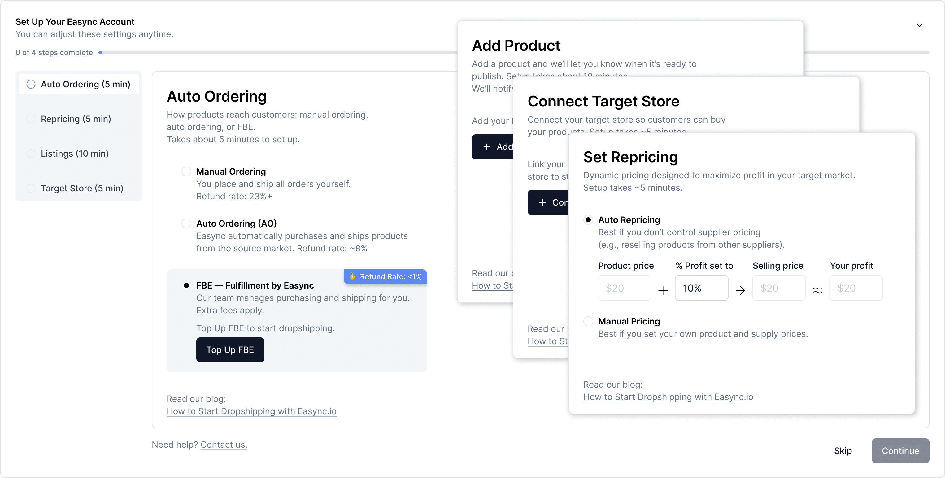The image size is (945, 478).
Task: Choose the Auto Ordering (AO) radio option
Action: pyautogui.click(x=186, y=224)
